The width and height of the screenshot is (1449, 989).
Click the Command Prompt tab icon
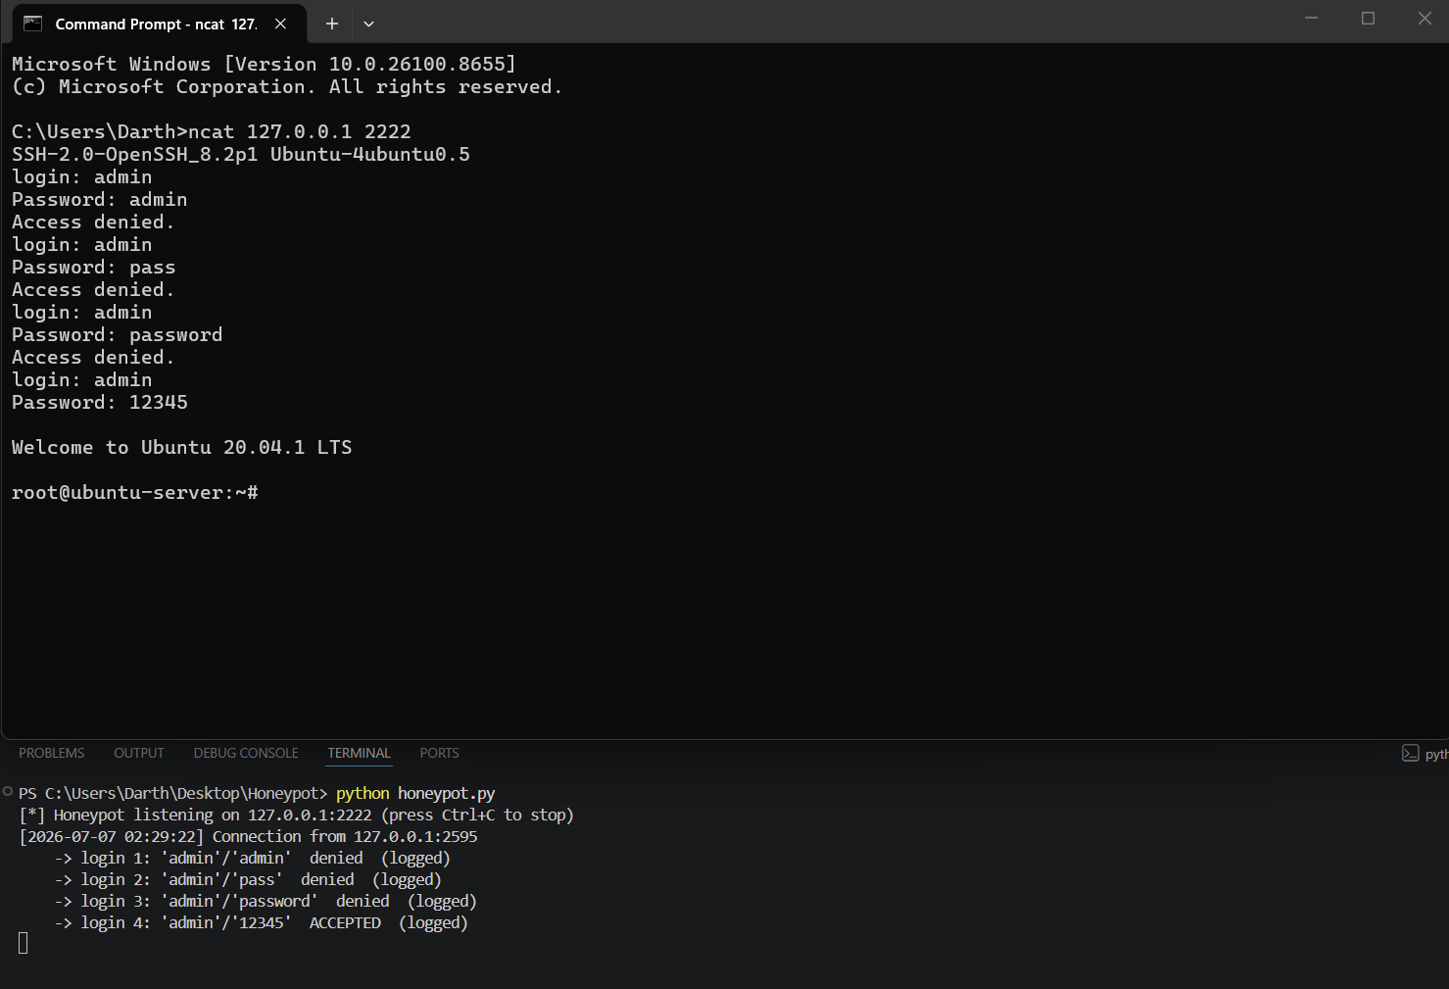tap(33, 24)
